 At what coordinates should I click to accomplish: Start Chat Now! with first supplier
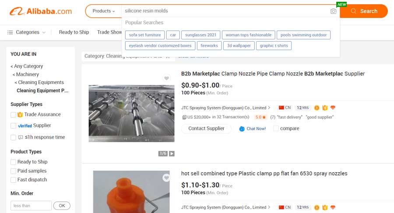tap(253, 129)
